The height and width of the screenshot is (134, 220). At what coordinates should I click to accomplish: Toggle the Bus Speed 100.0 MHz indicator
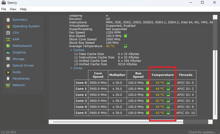(x=125, y=36)
